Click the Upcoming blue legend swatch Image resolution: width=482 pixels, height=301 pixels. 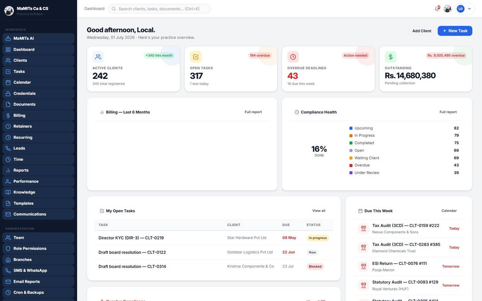pos(351,128)
